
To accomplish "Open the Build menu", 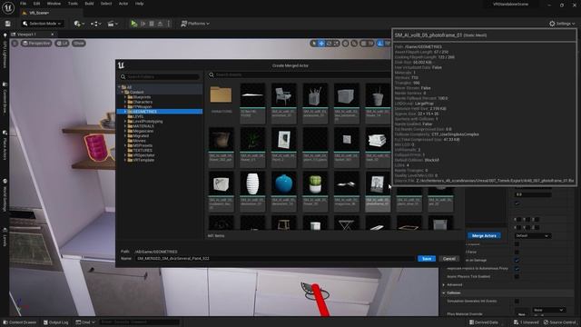I will click(89, 4).
